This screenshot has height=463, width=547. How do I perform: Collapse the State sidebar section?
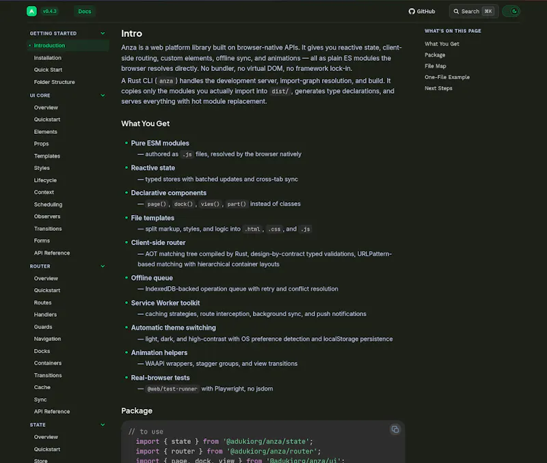[x=103, y=425]
